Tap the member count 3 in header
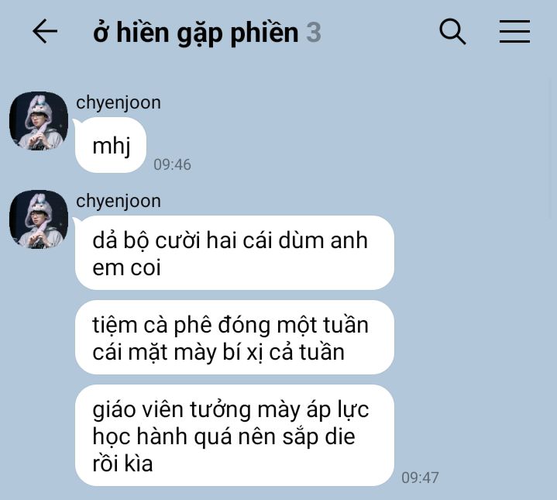 pos(313,33)
